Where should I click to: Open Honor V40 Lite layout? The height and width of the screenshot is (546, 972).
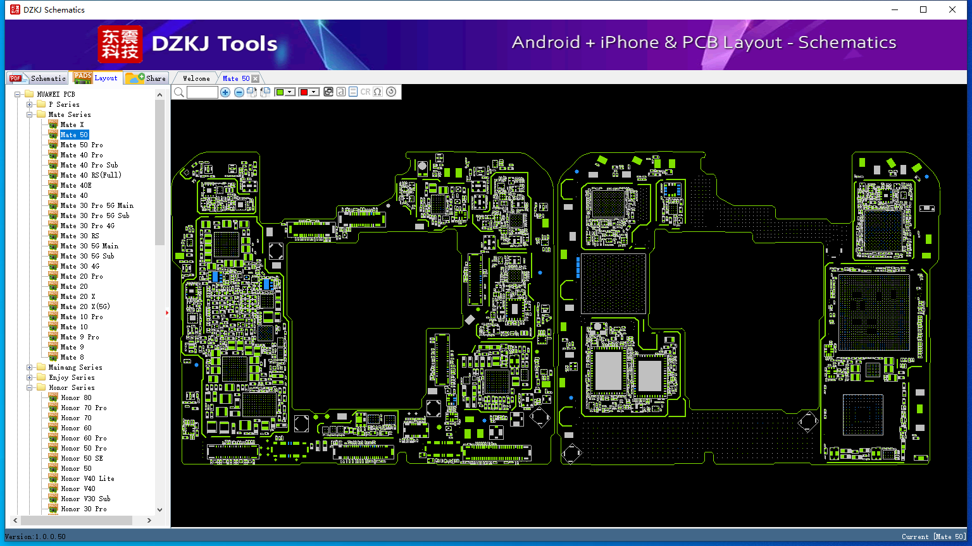coord(87,478)
